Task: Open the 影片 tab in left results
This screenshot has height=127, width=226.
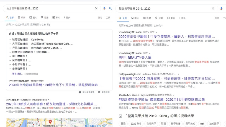Action: click(56, 17)
